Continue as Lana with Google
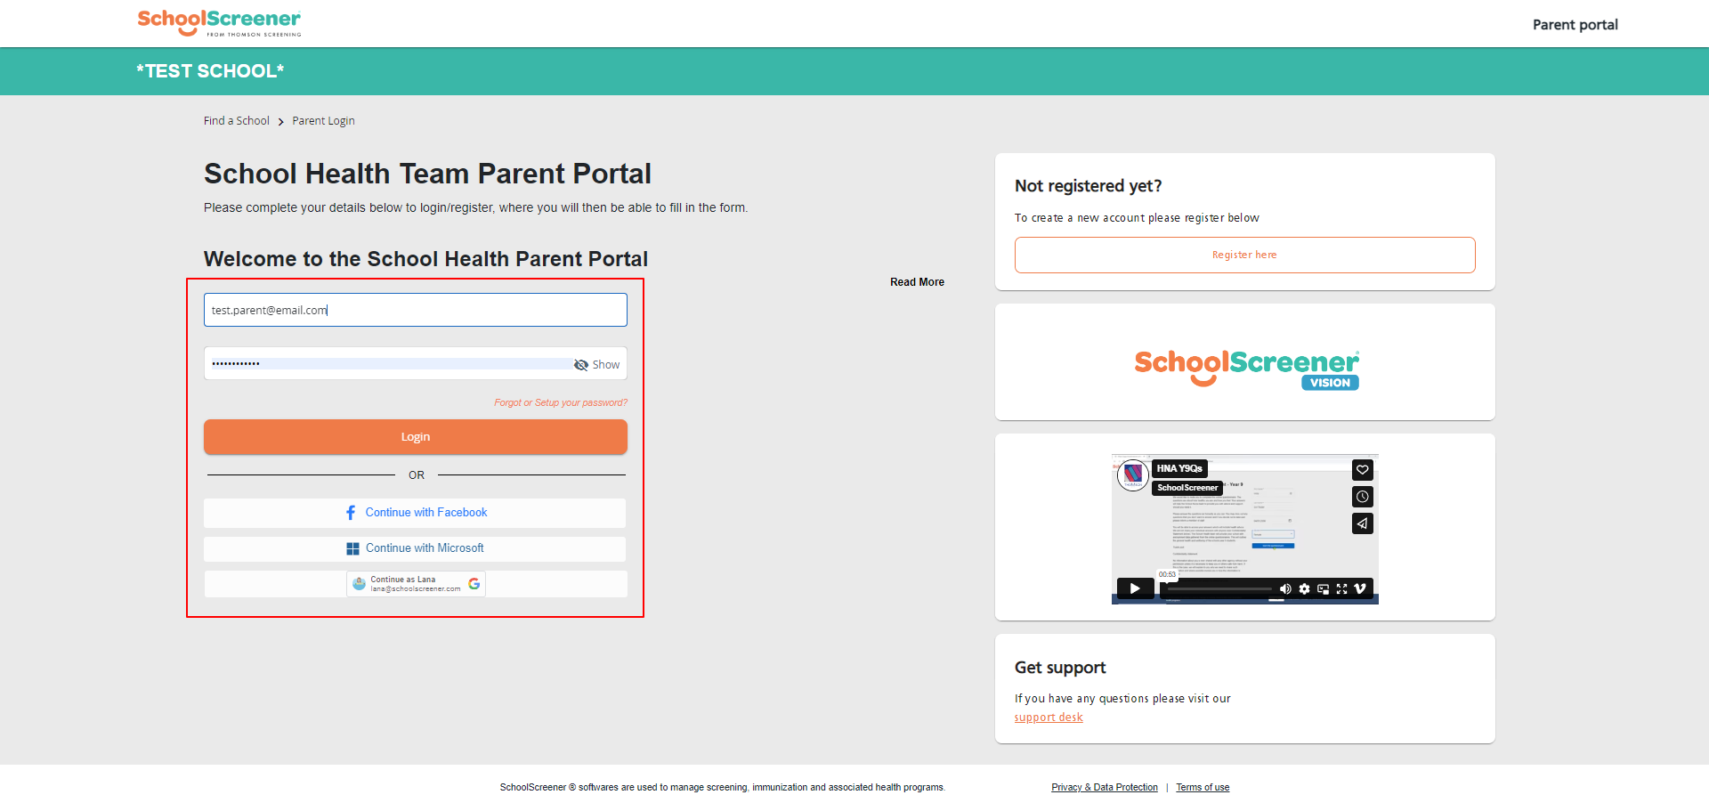The width and height of the screenshot is (1709, 811). click(x=416, y=584)
